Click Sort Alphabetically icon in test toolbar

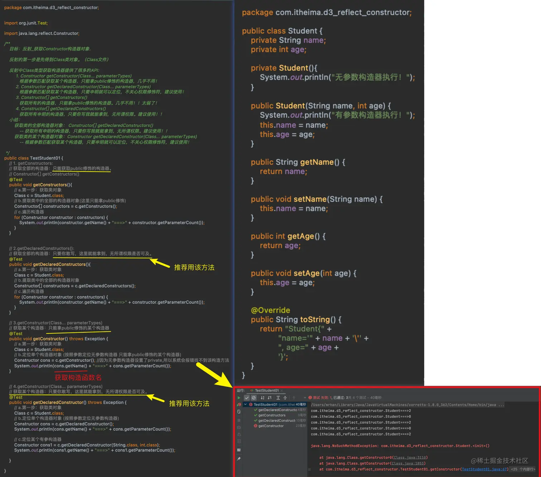click(262, 397)
